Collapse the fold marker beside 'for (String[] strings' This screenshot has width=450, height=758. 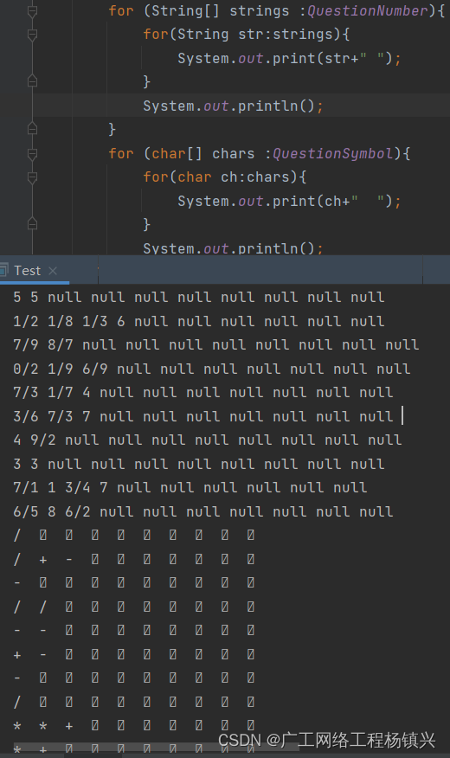32,10
